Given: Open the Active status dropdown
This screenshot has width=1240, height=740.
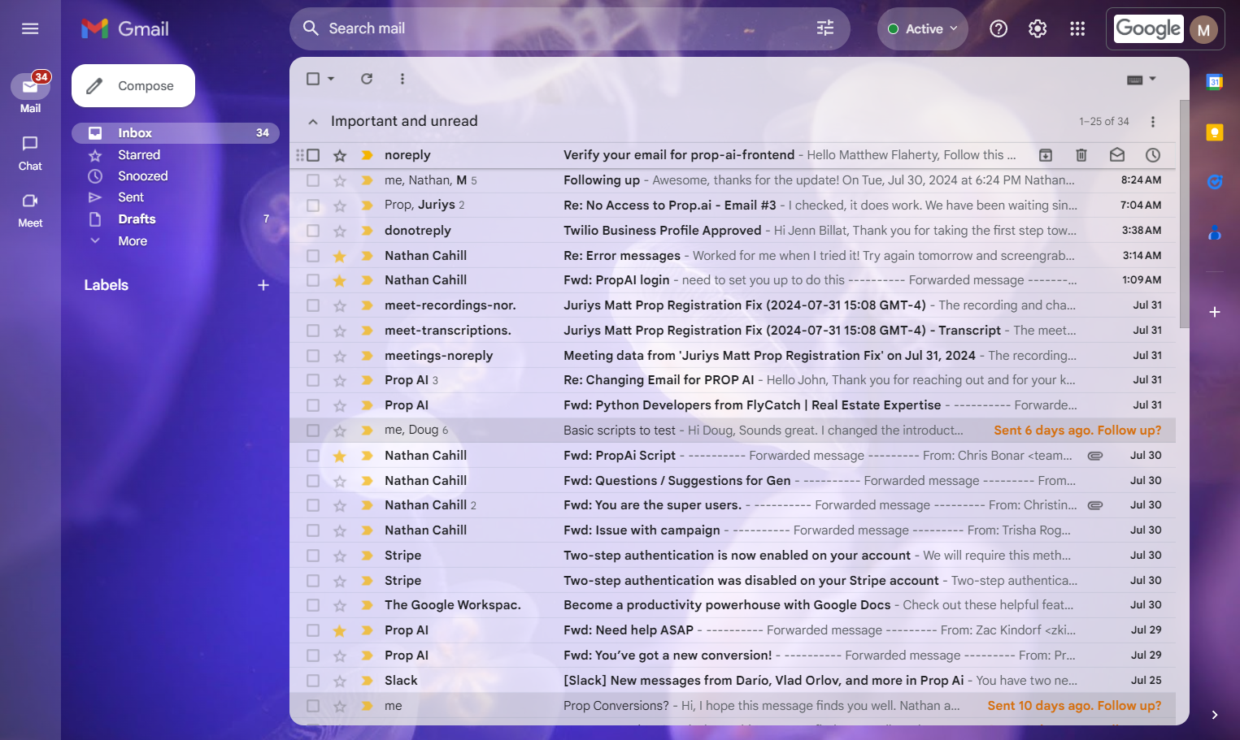Looking at the screenshot, I should [x=923, y=28].
